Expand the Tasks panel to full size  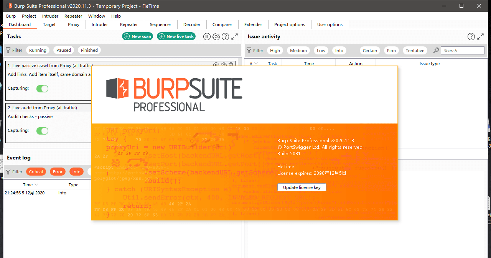[x=235, y=36]
